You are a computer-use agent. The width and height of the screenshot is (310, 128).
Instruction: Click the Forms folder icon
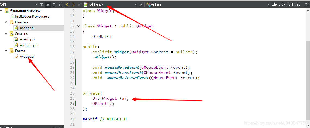(x=12, y=51)
